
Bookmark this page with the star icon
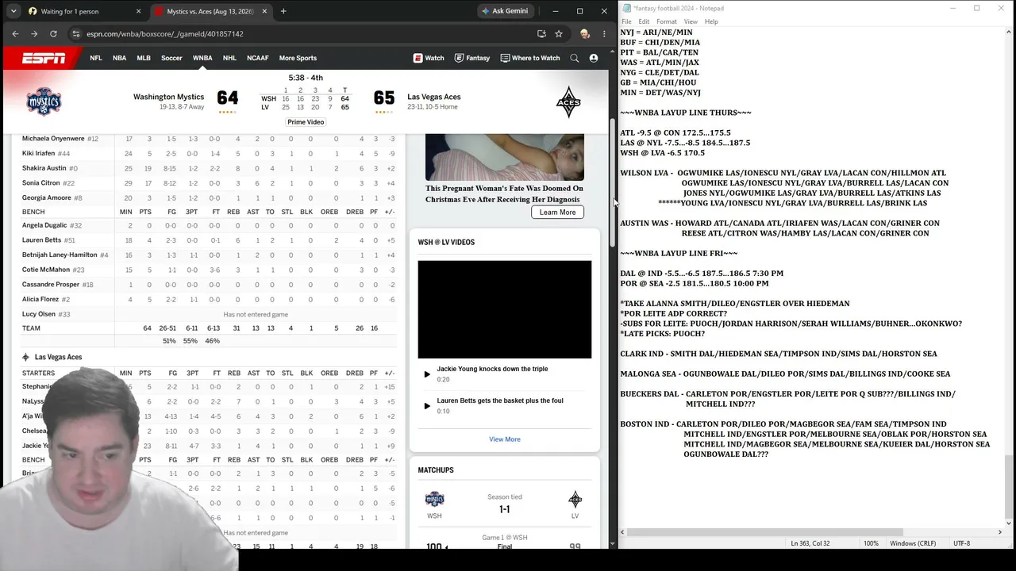(559, 34)
